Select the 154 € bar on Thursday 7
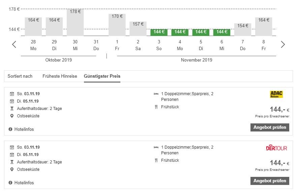This screenshot has height=191, width=297. click(243, 29)
